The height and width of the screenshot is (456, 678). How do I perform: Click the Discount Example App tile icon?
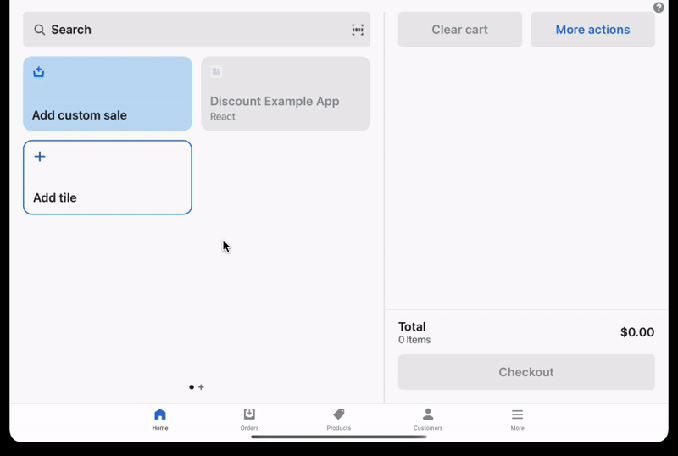coord(216,72)
